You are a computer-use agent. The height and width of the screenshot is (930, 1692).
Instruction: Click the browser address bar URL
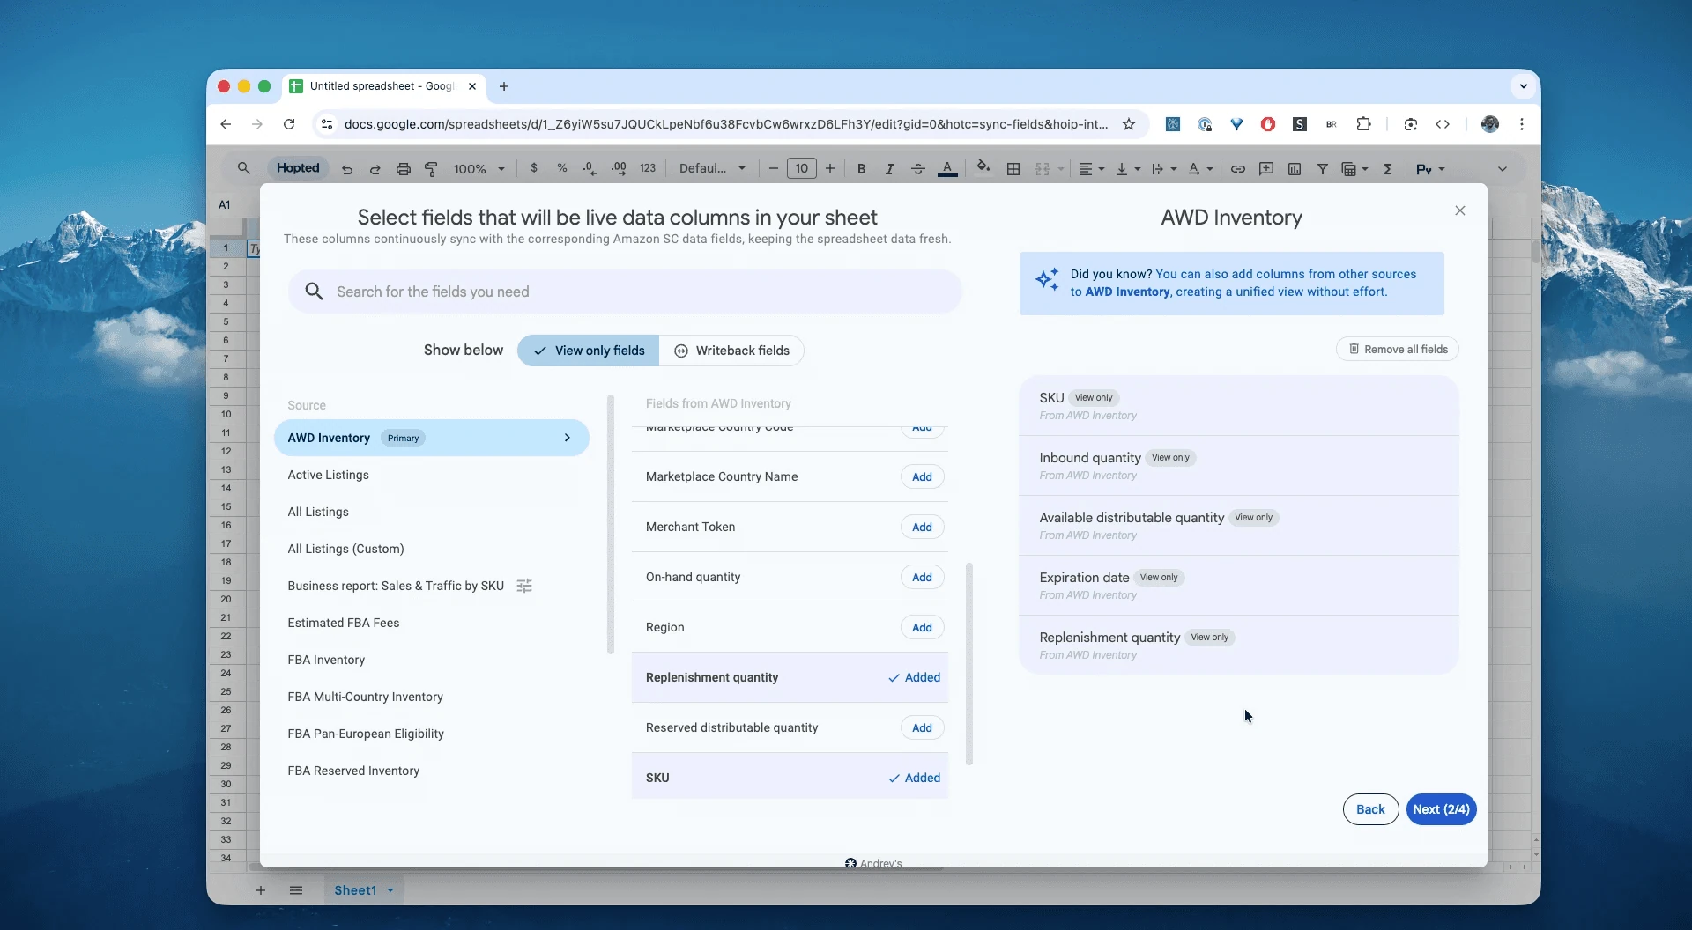click(726, 124)
